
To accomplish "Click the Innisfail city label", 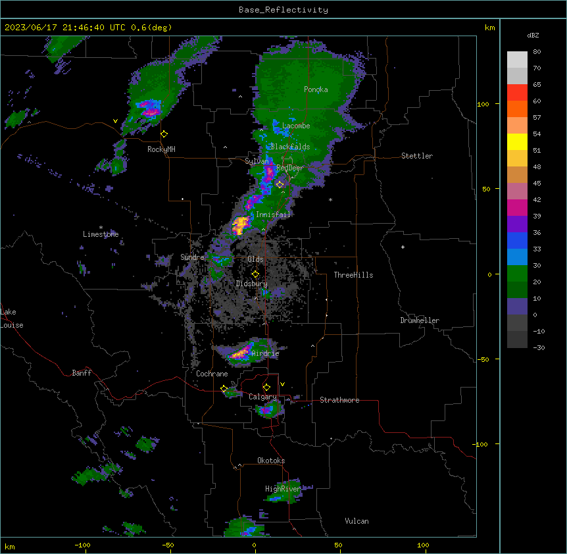I will coord(273,214).
